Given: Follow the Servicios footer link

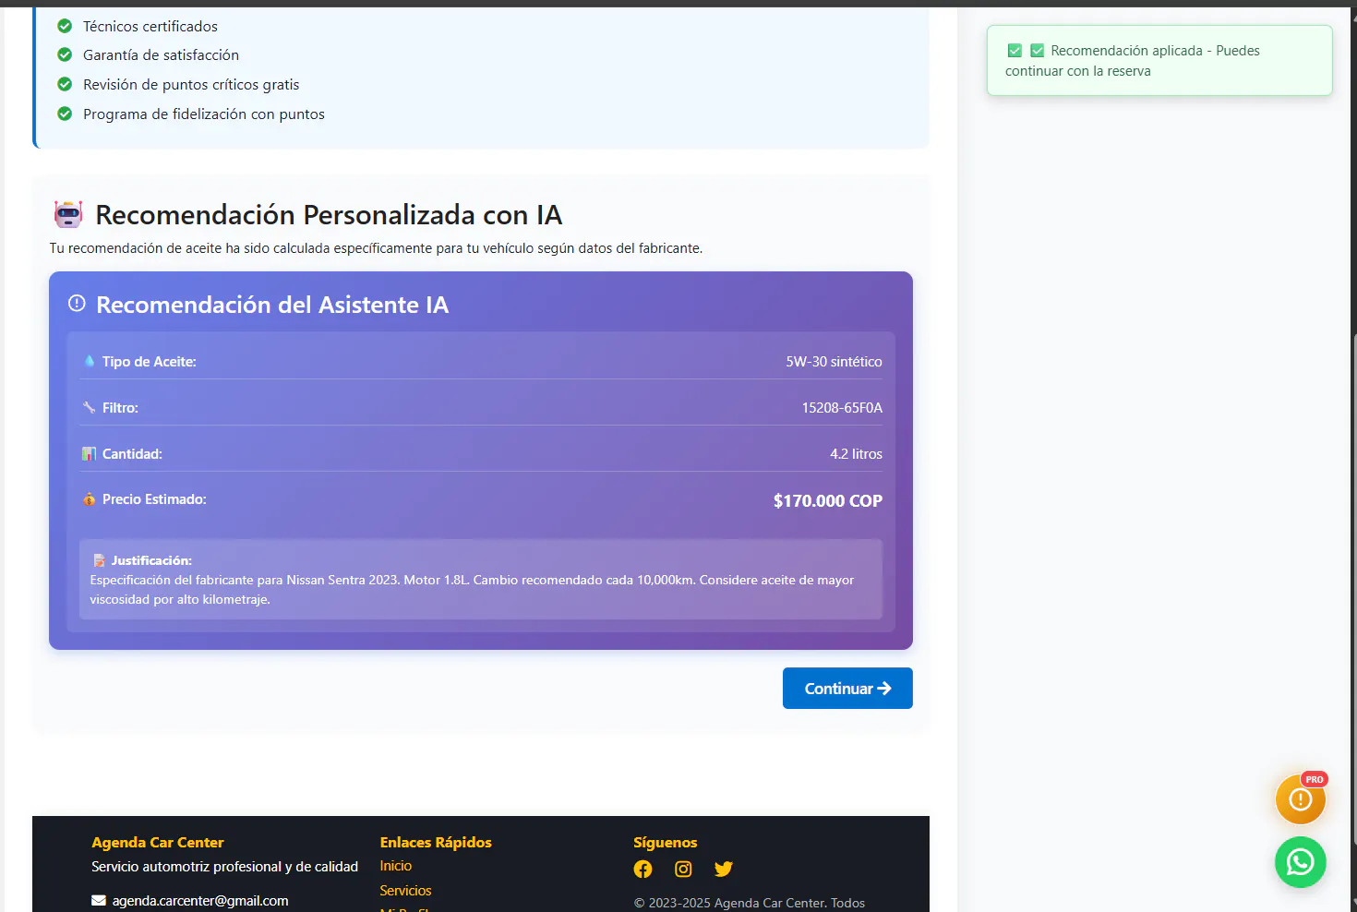Looking at the screenshot, I should point(405,891).
